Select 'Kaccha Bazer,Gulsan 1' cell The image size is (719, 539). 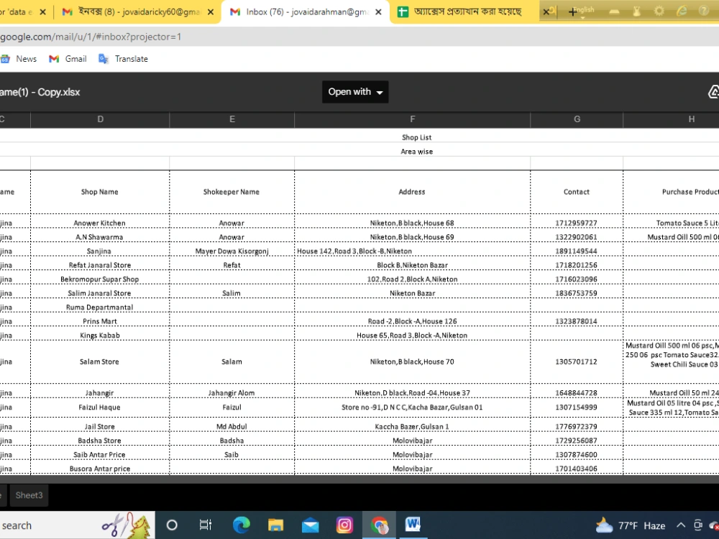click(x=412, y=427)
